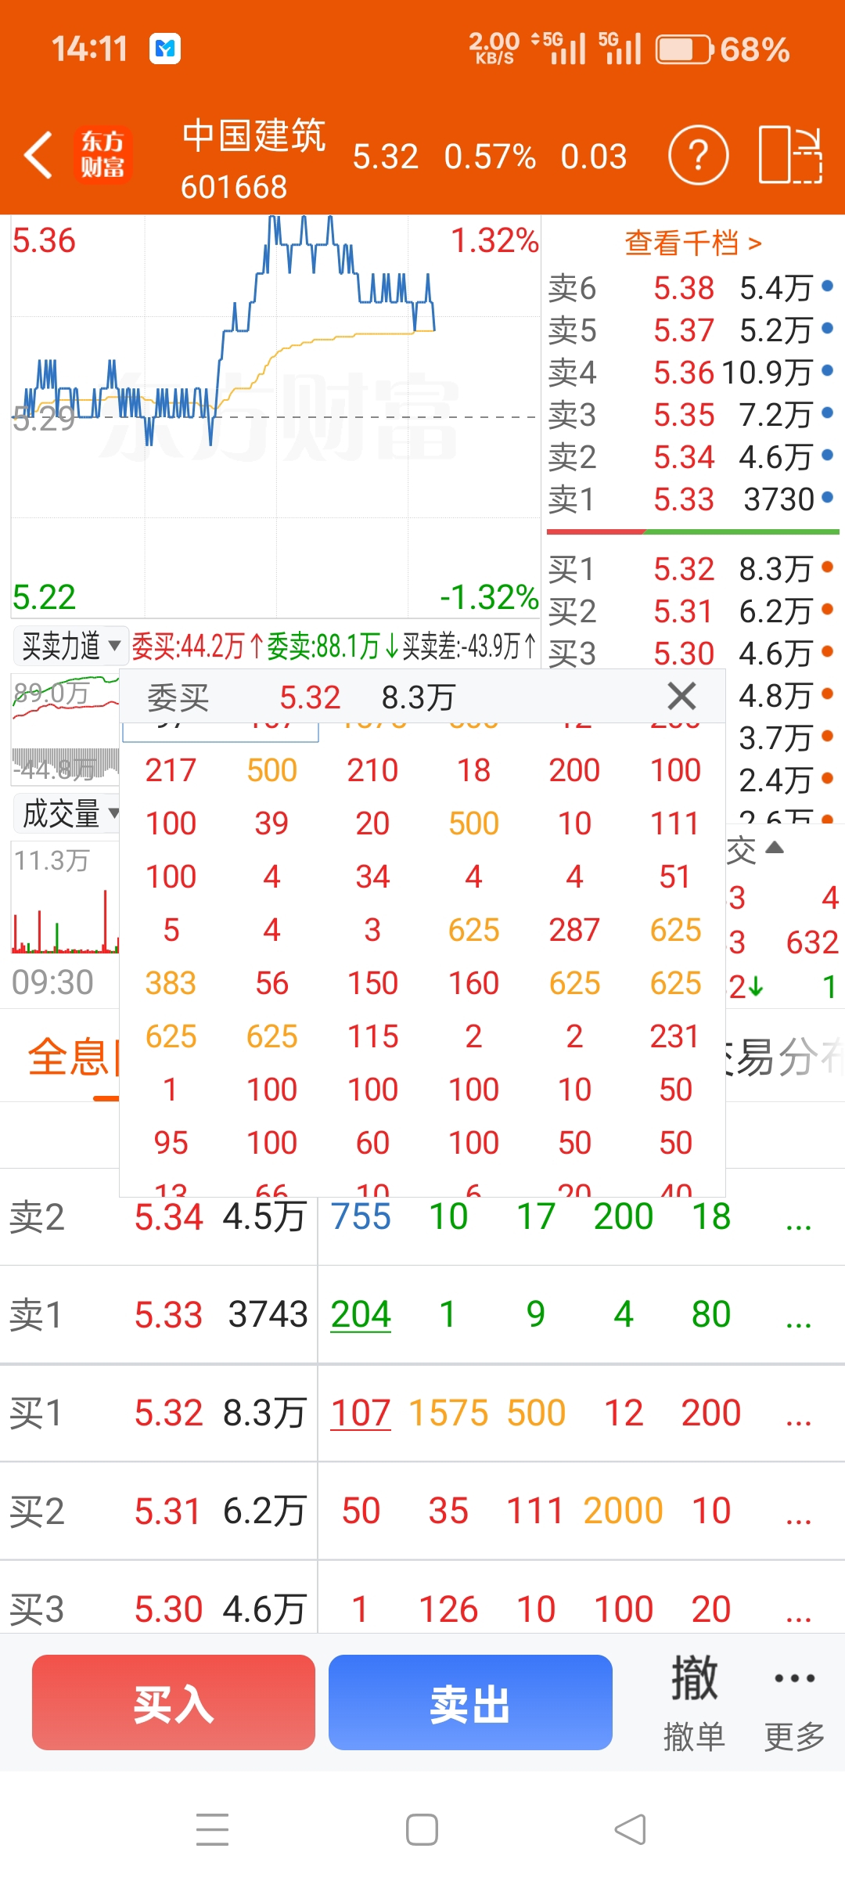
Task: Tap the Android back triangle button
Action: point(631,1829)
